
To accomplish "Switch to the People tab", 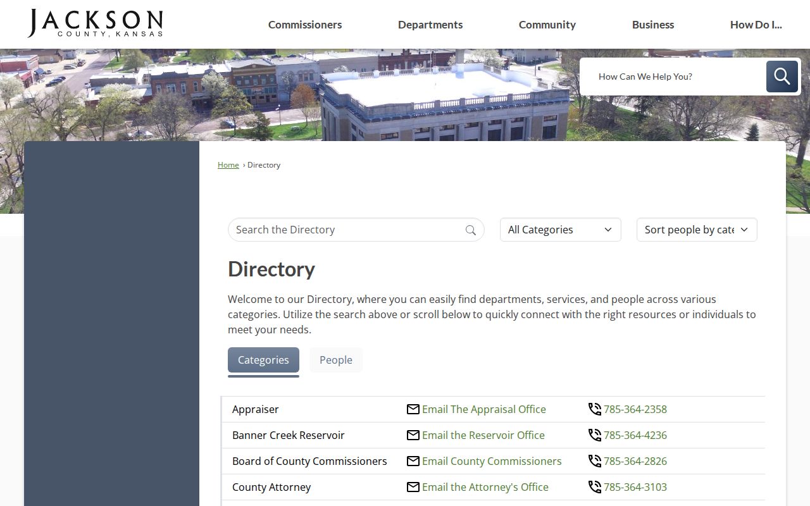I will point(336,360).
